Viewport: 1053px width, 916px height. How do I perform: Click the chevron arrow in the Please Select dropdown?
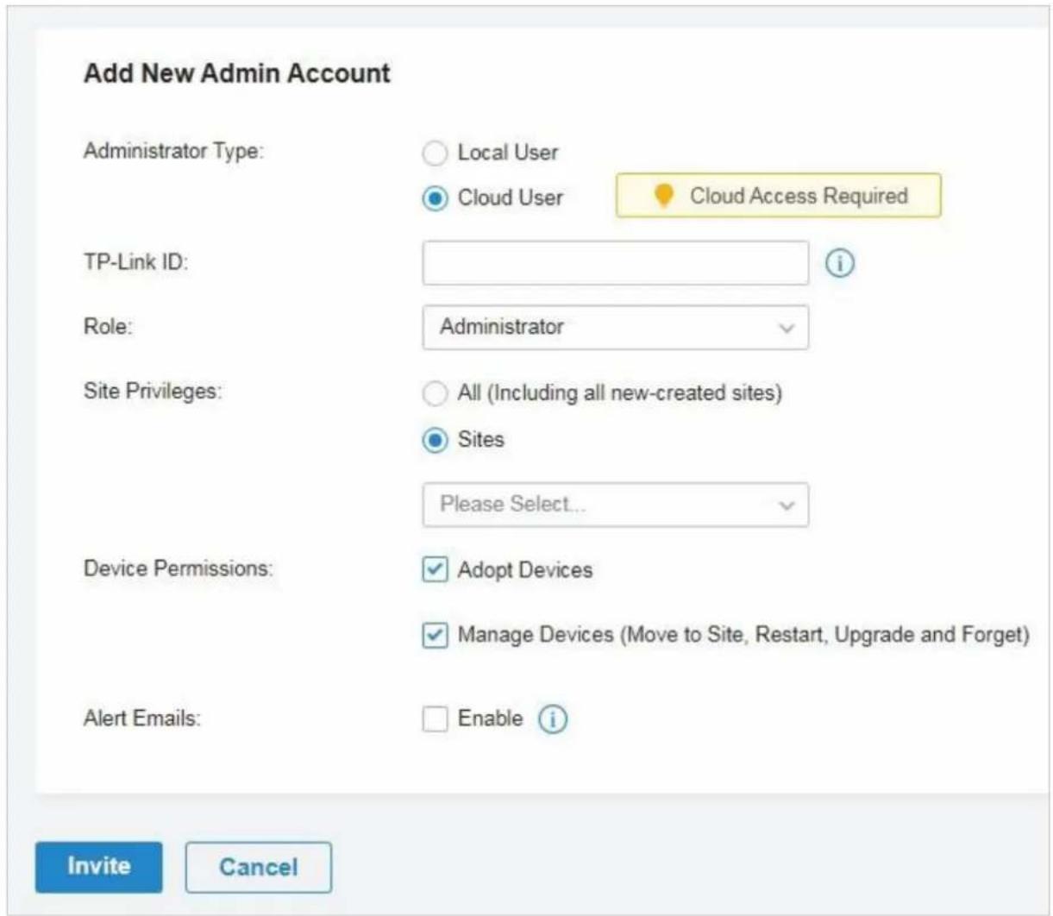(786, 505)
